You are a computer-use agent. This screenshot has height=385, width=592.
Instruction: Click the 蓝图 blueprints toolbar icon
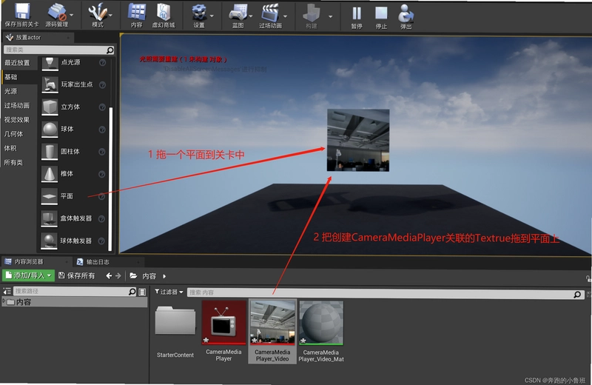[x=238, y=12]
